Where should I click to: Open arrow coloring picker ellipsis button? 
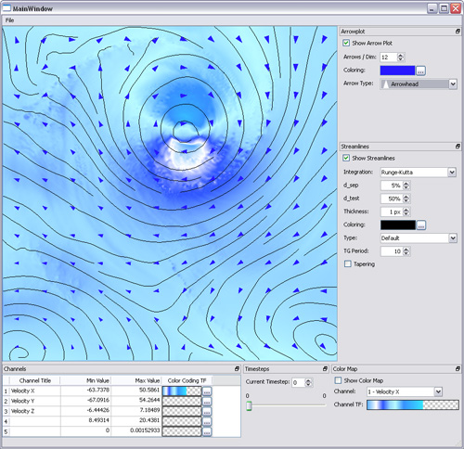pyautogui.click(x=420, y=71)
